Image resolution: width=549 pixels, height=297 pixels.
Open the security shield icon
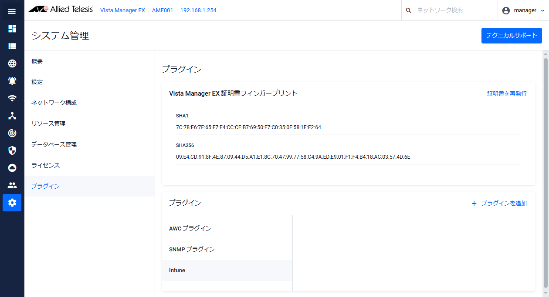pyautogui.click(x=12, y=150)
